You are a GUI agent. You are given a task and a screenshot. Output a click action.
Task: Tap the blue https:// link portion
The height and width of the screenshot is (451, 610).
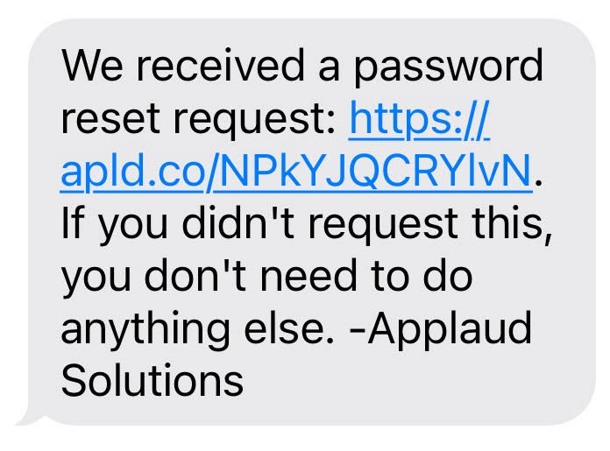(x=419, y=118)
